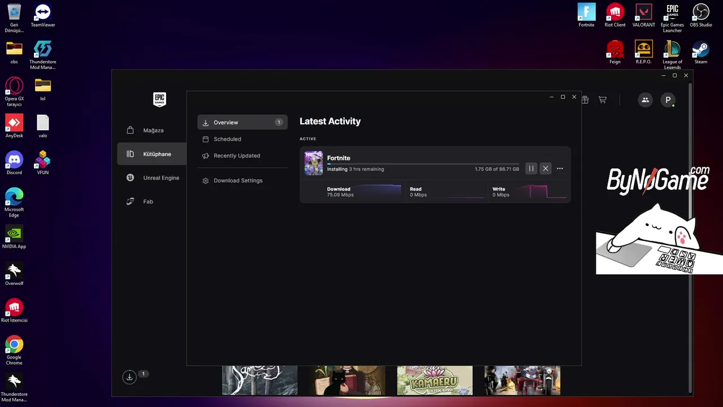Open OBS Studio desktop shortcut
The image size is (723, 407).
(701, 16)
